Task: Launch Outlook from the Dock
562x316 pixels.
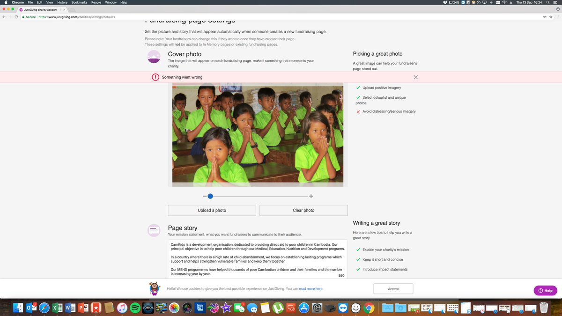Action: [31, 308]
